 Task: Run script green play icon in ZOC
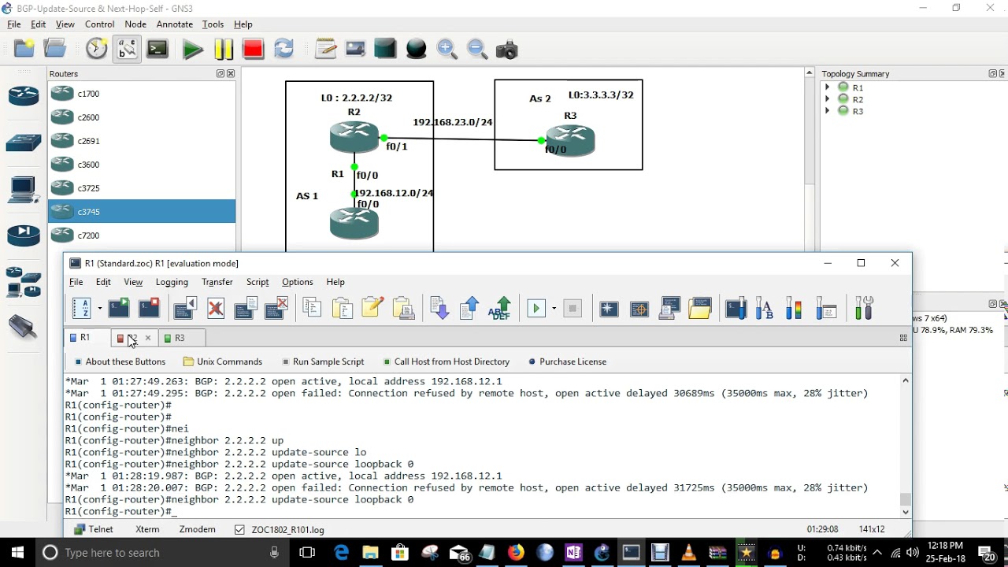coord(536,309)
